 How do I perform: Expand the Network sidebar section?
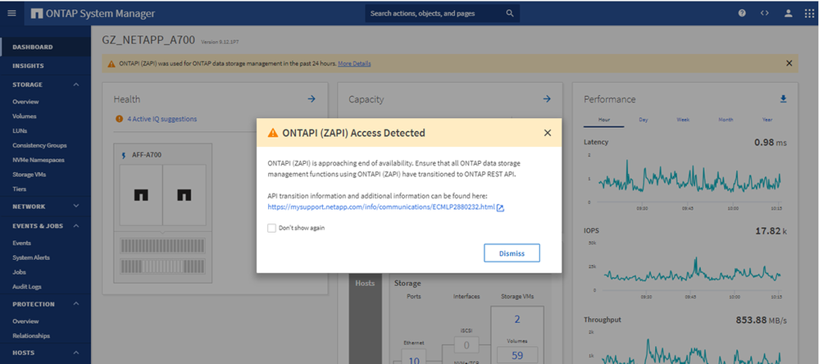tap(76, 207)
